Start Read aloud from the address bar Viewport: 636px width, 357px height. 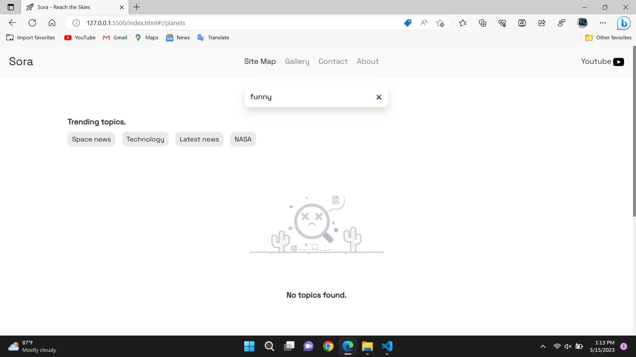[424, 23]
